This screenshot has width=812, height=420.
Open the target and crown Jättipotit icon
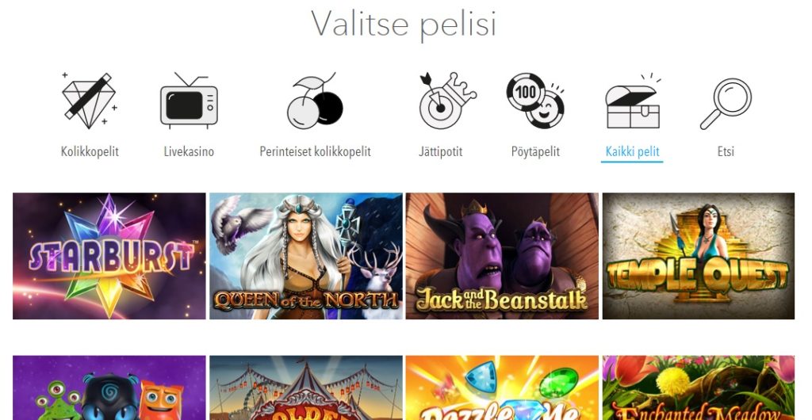pos(447,101)
